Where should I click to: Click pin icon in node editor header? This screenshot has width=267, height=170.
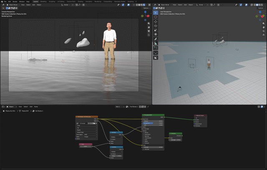point(148,107)
